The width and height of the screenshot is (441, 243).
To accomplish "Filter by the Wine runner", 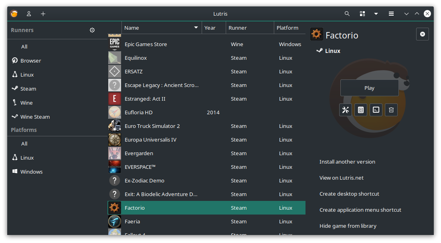I will pos(26,103).
